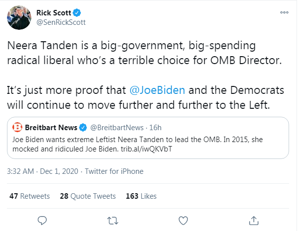Open the Rick Scott display name
This screenshot has width=303, height=231.
[x=53, y=12]
